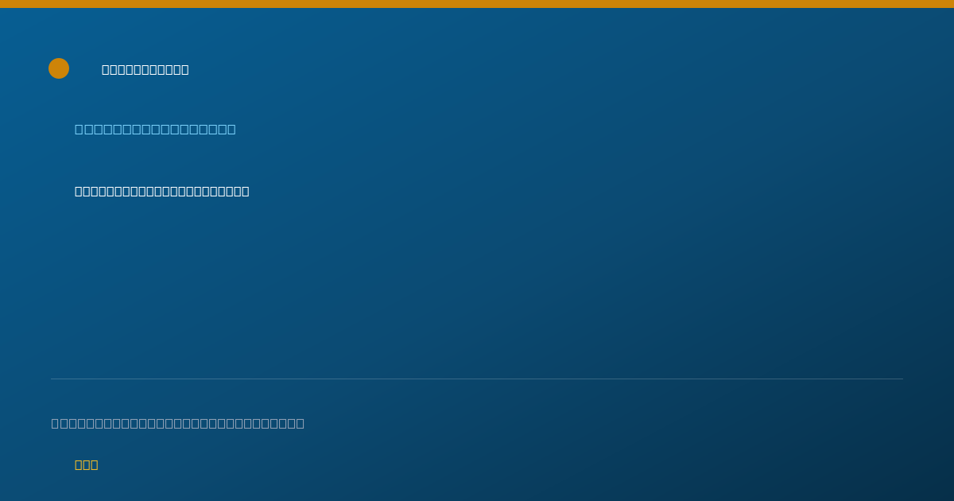
Task: Click the thin horizontal divider line
Action: (x=477, y=379)
